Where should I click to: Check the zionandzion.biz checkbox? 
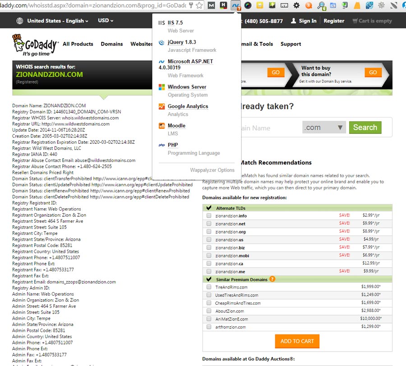209,247
